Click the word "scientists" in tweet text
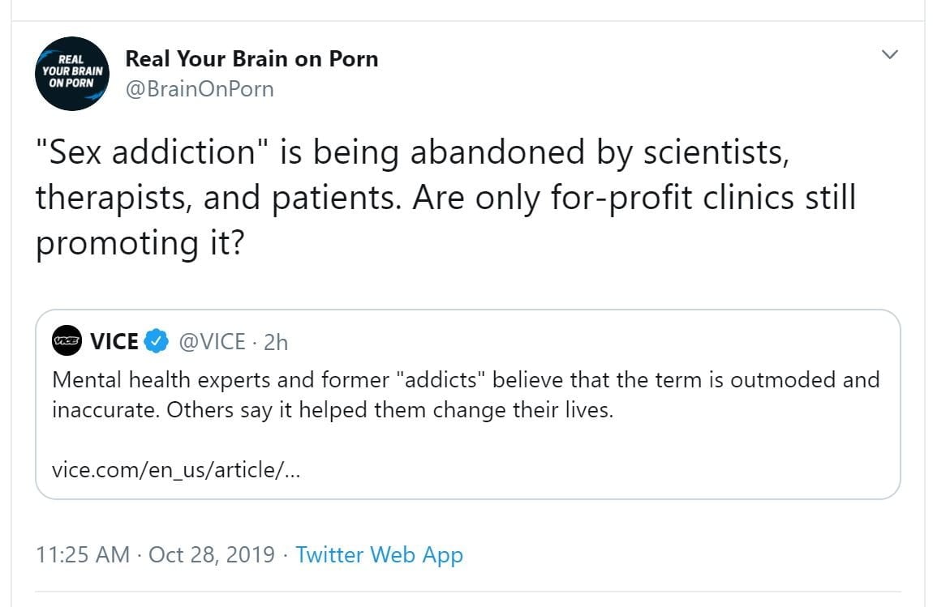The image size is (933, 607). pyautogui.click(x=707, y=153)
